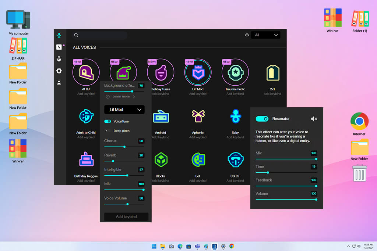Click Add keybind under 2x1

pyautogui.click(x=272, y=94)
